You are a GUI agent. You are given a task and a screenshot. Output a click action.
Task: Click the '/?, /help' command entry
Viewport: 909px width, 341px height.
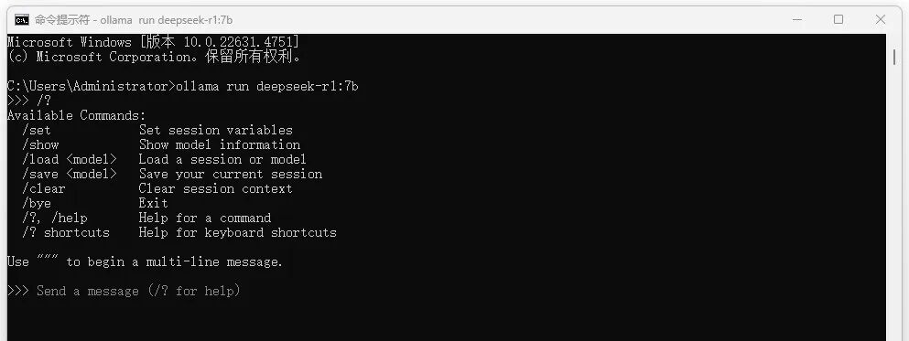[55, 218]
